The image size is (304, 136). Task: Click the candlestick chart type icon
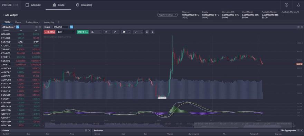pos(106,32)
